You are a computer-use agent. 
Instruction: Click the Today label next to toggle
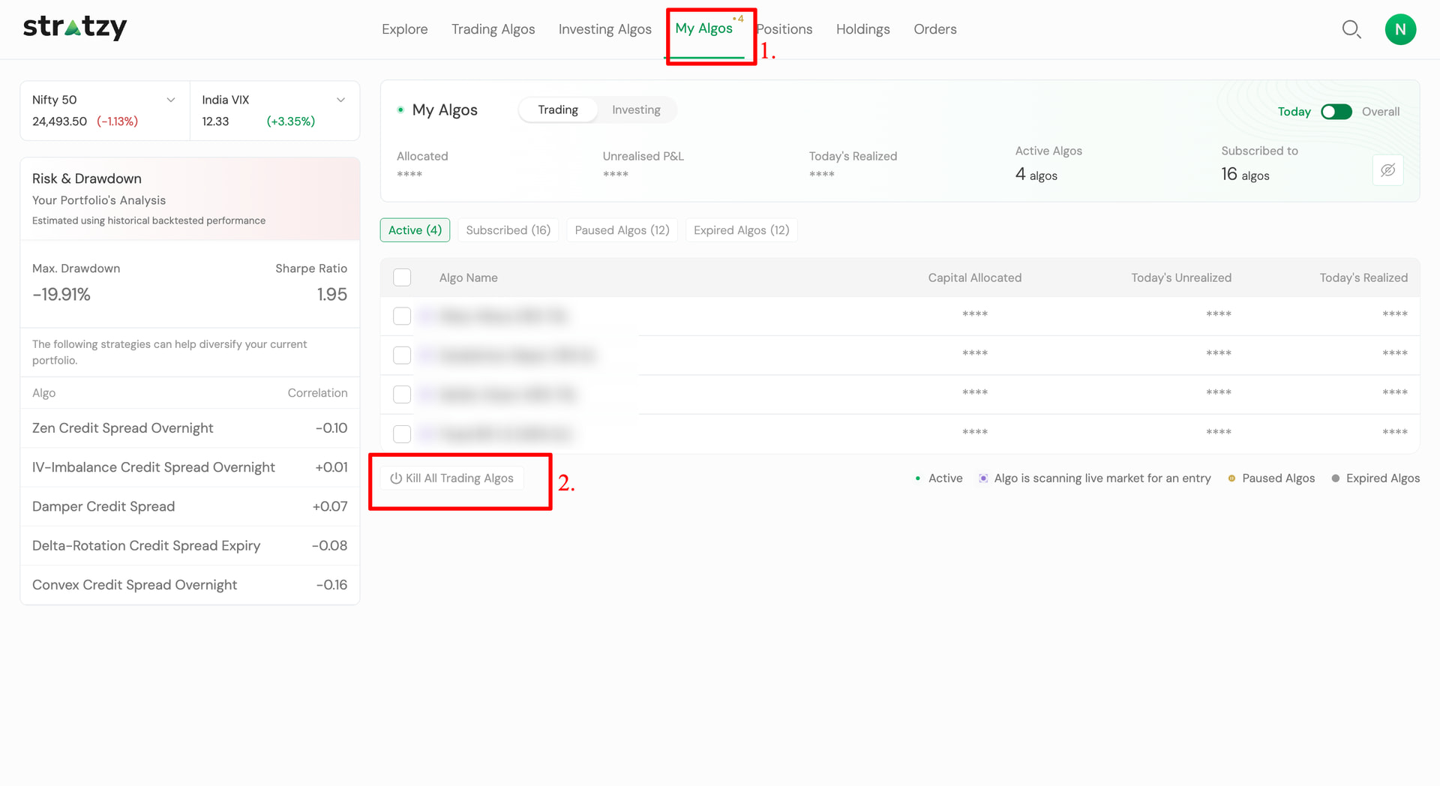(x=1294, y=112)
